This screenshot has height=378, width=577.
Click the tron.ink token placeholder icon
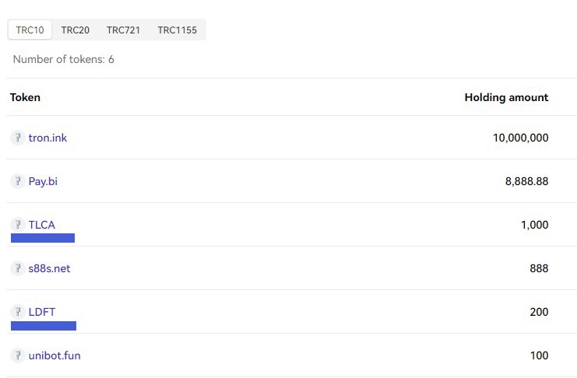[17, 138]
